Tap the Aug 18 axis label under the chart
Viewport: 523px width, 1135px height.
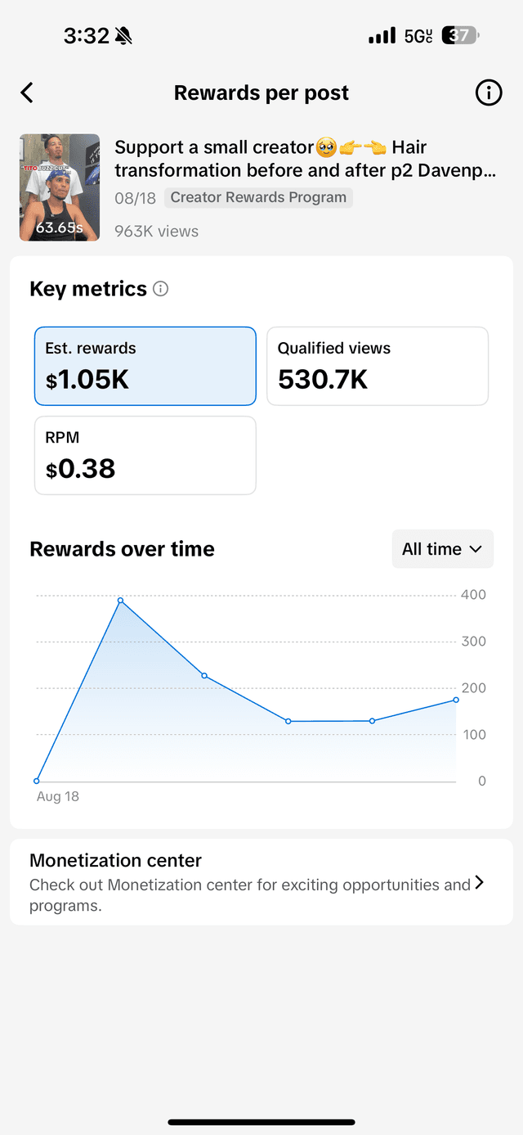(x=58, y=795)
